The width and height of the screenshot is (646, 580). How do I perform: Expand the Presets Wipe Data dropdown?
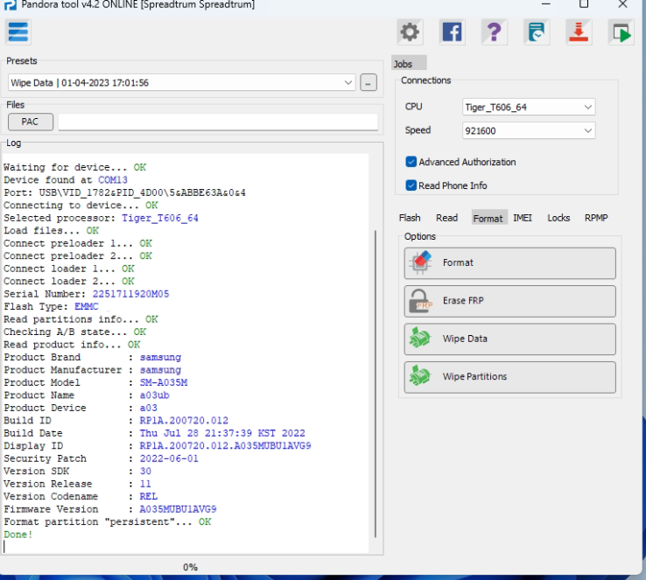pos(182,83)
